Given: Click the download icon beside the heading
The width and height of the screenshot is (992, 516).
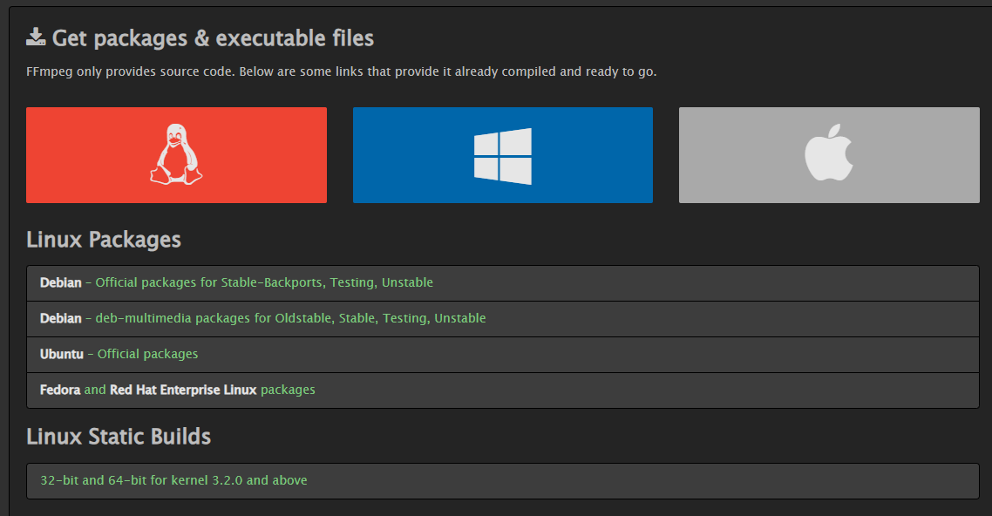Looking at the screenshot, I should click(36, 37).
